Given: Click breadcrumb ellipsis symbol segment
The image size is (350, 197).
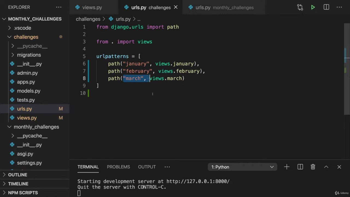Looking at the screenshot, I should [x=139, y=19].
